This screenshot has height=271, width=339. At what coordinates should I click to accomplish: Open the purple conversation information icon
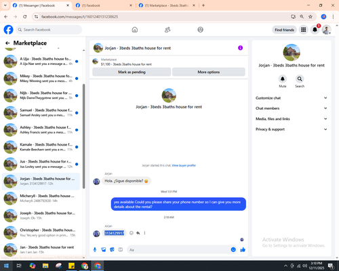coord(240,48)
